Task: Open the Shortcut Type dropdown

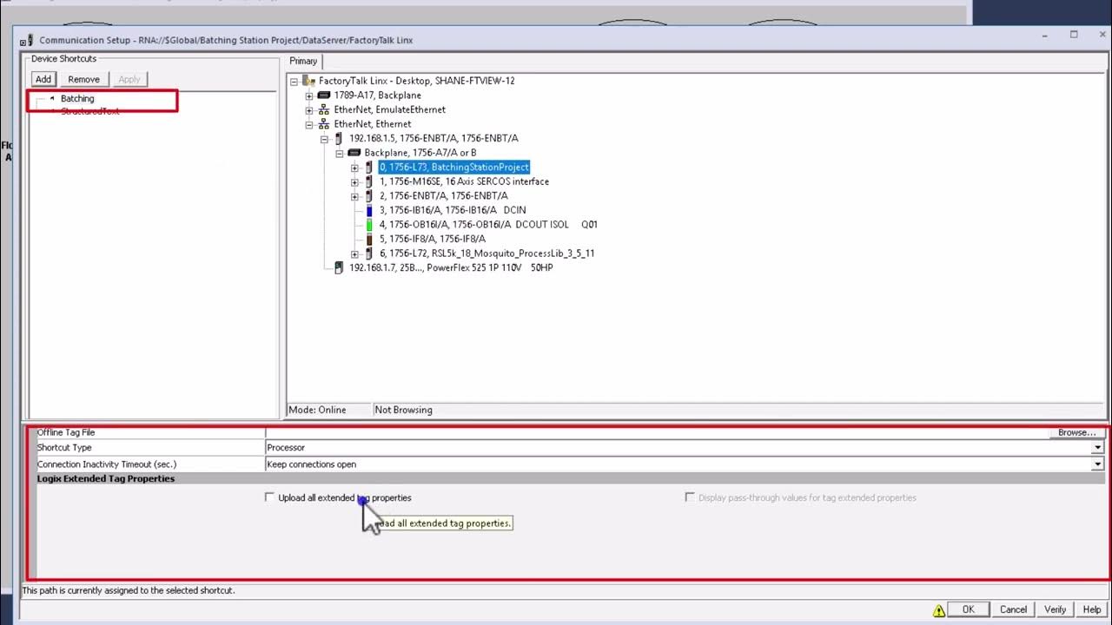Action: [1097, 448]
